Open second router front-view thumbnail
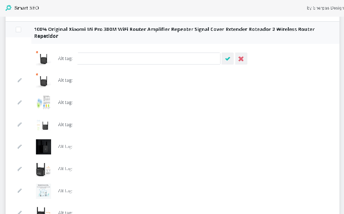 (44, 80)
